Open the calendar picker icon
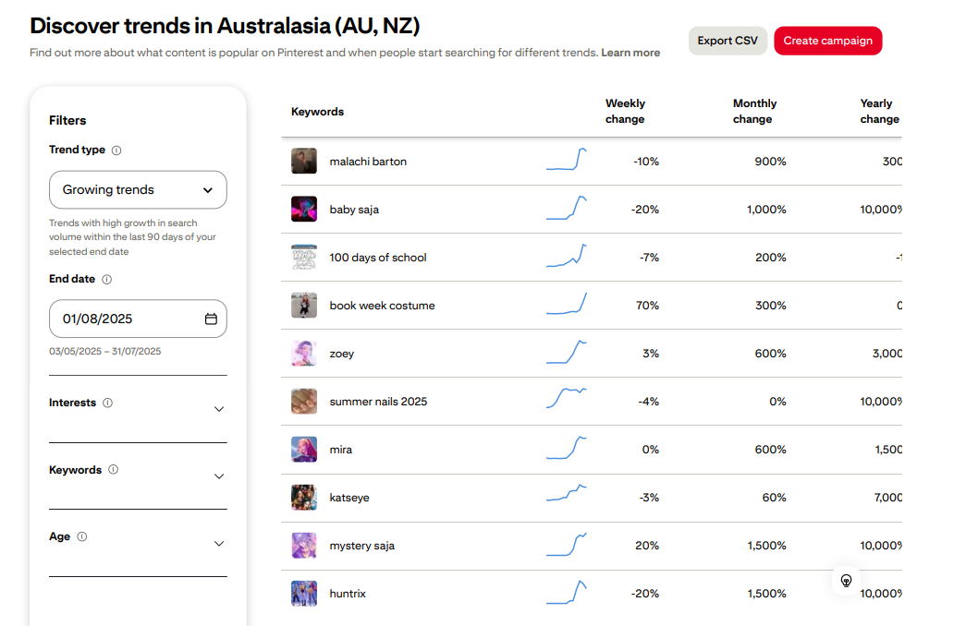This screenshot has height=626, width=966. coord(211,319)
